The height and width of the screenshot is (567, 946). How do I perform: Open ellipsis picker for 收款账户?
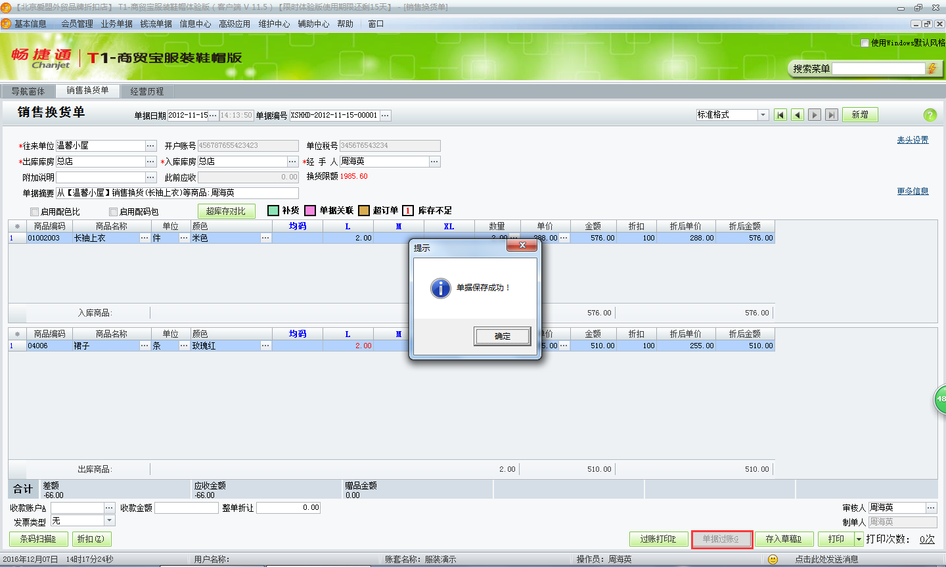110,508
